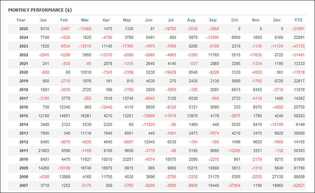315x193 pixels.
Task: Select the 2025 year row label
Action: 23,29
